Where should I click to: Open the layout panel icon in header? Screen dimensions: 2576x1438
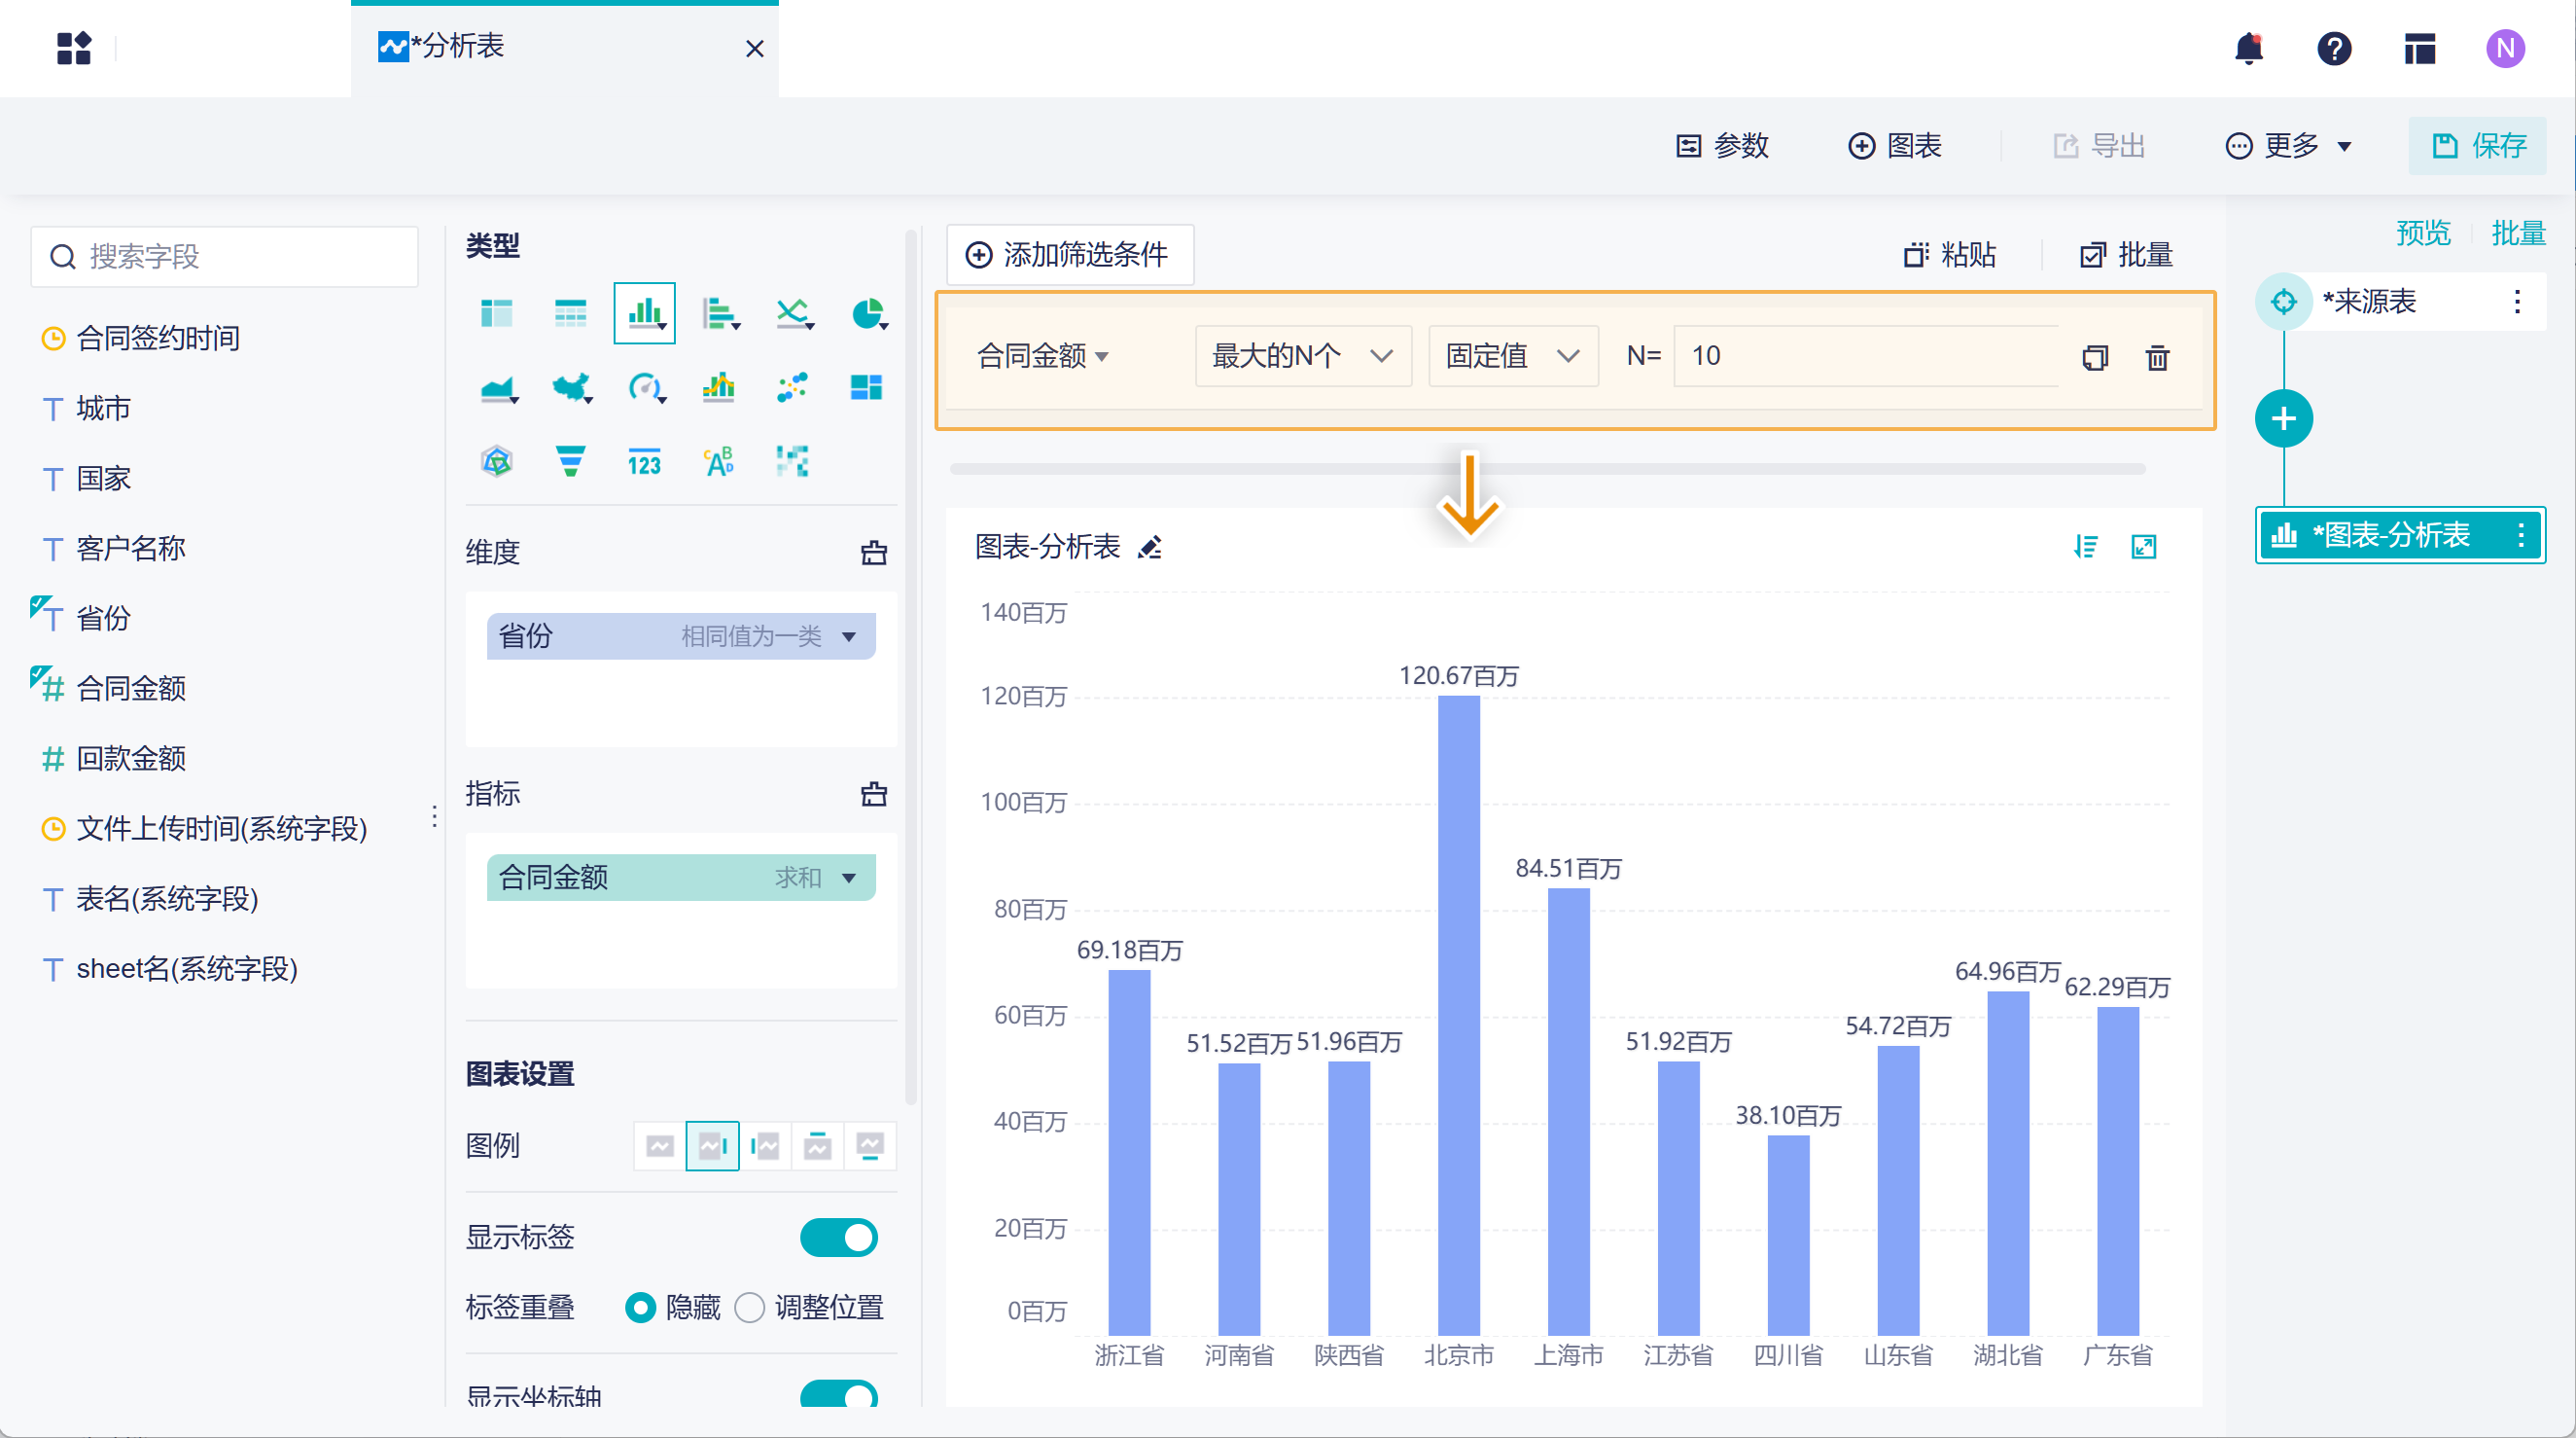tap(2420, 48)
